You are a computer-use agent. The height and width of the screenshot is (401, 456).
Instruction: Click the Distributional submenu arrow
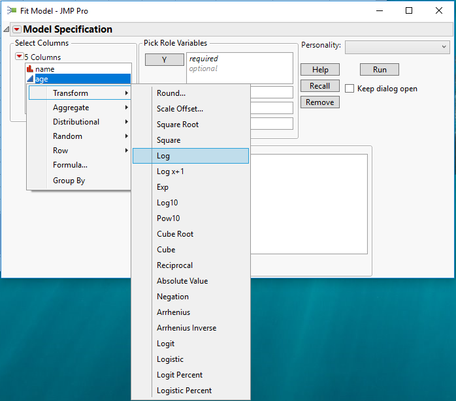(x=127, y=122)
